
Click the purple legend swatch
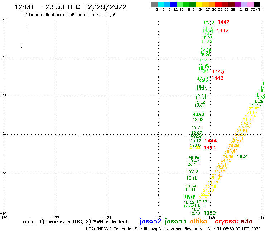[238, 4]
